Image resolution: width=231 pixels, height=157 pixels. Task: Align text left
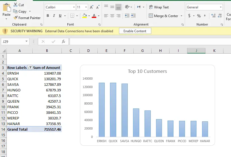[x=106, y=16]
